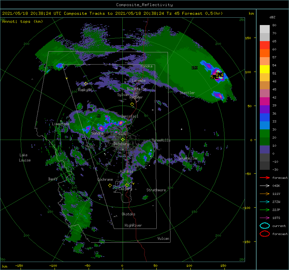Click the Olds town label
This screenshot has width=289, height=270.
(x=122, y=134)
